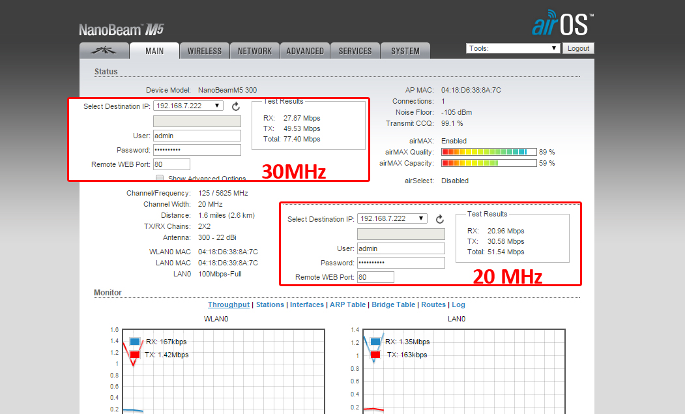The height and width of the screenshot is (414, 685).
Task: Open the Routes link
Action: click(433, 304)
